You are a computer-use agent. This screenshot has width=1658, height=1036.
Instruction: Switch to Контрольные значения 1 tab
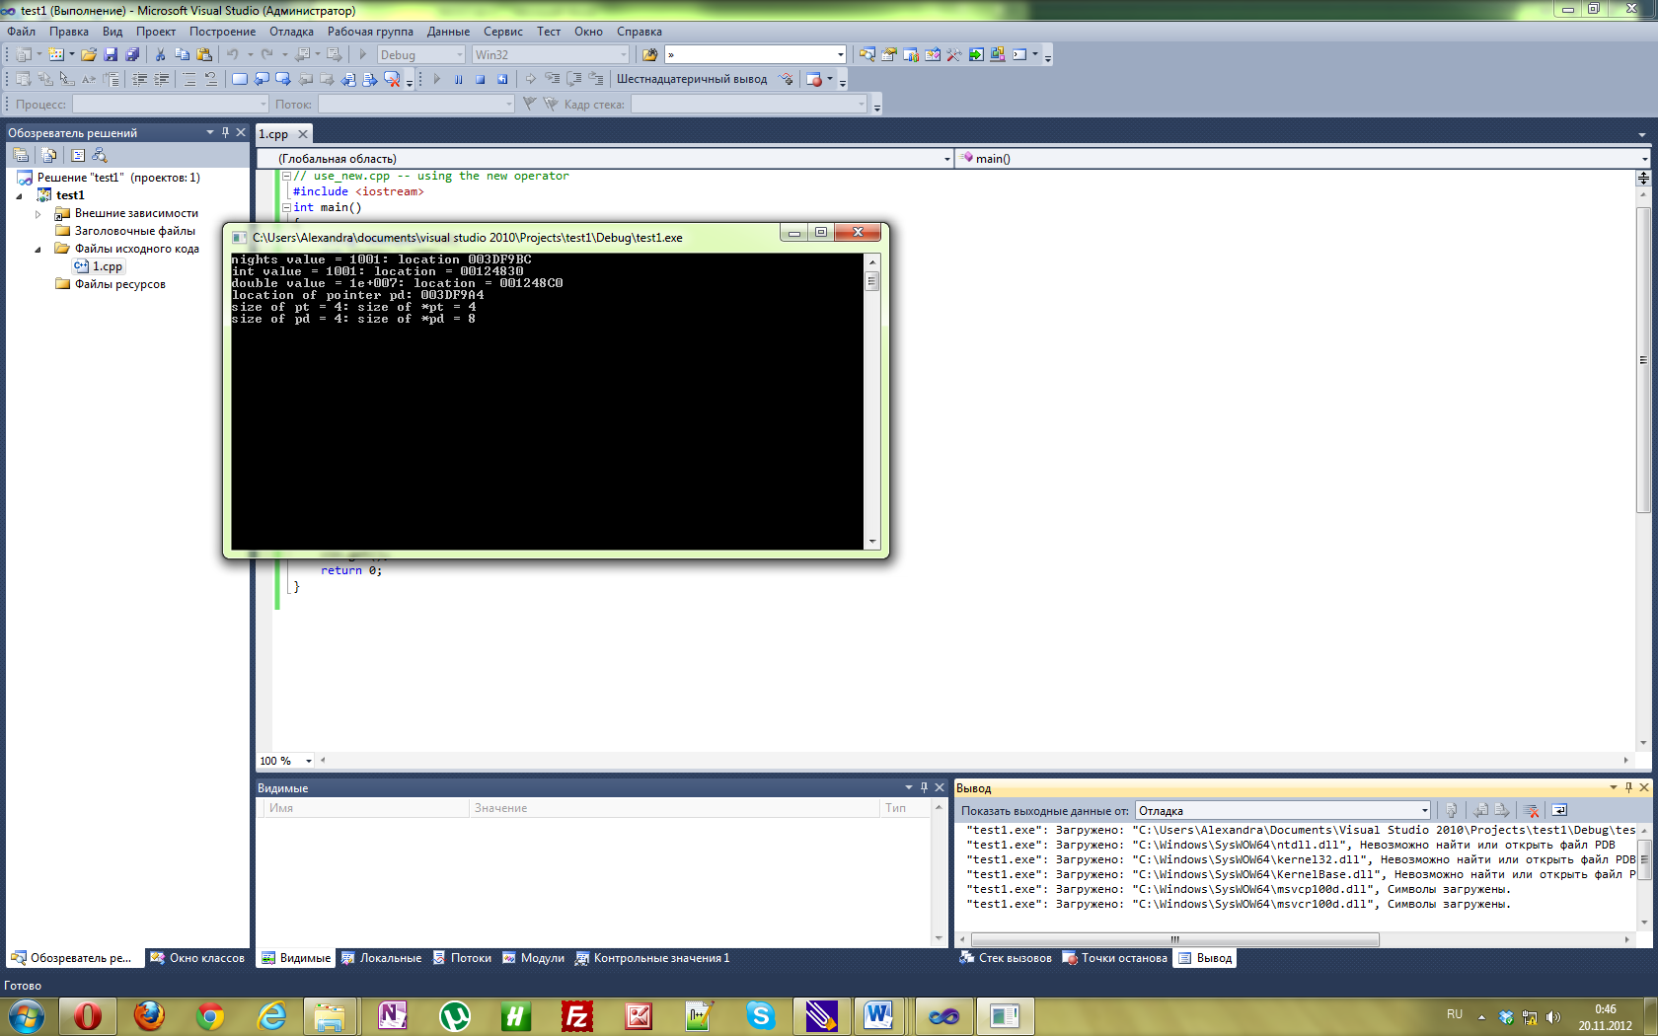pos(652,958)
